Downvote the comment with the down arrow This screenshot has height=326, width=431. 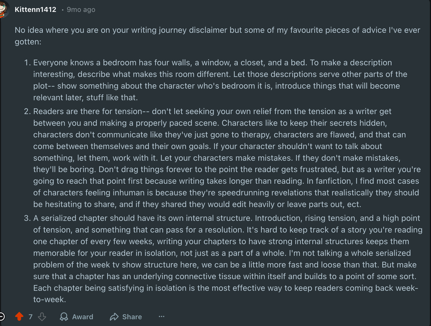pyautogui.click(x=42, y=317)
